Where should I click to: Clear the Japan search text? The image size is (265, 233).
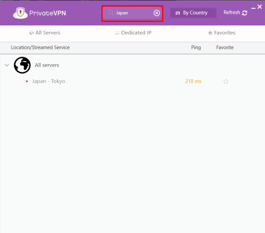[x=157, y=13]
